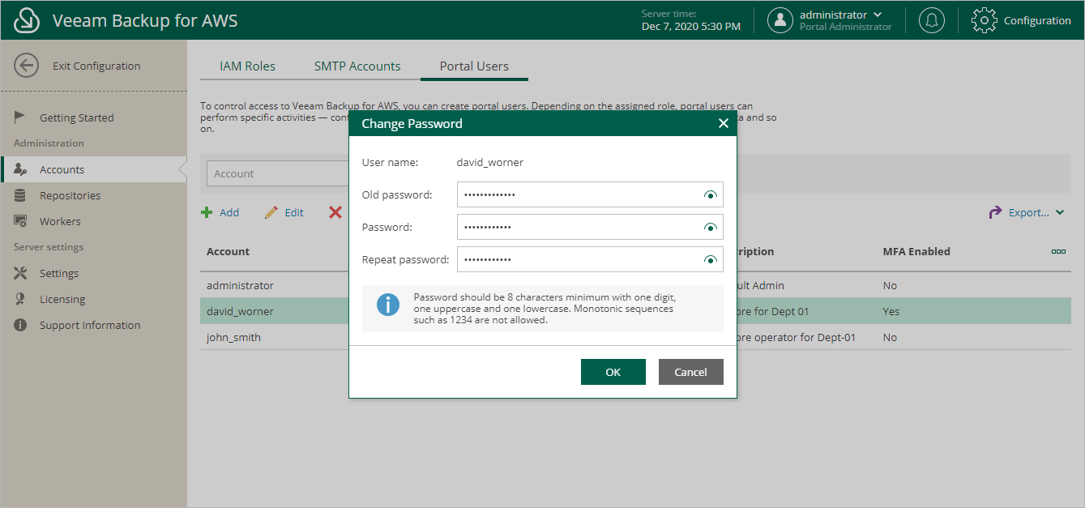This screenshot has width=1085, height=508.
Task: Click the Repositories database icon
Action: click(x=20, y=195)
